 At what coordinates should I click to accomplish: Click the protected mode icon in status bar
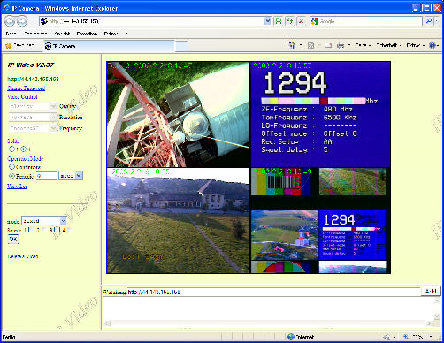387,337
